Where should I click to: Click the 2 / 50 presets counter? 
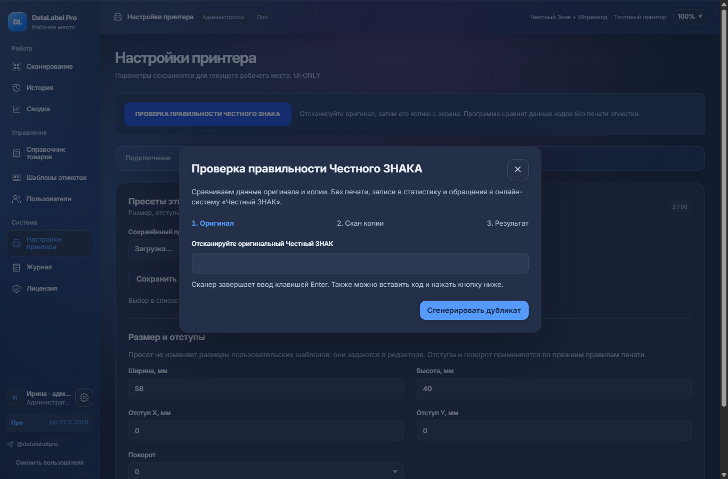680,207
